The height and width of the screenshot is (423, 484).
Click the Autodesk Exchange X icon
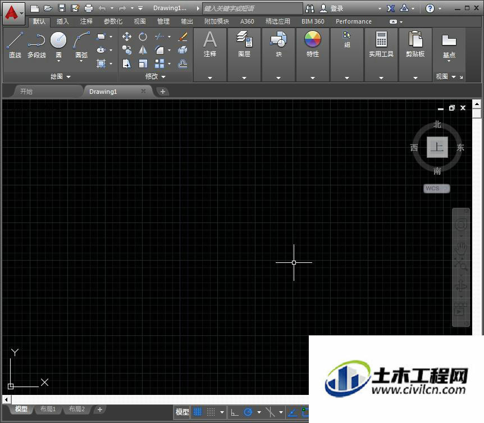point(391,8)
